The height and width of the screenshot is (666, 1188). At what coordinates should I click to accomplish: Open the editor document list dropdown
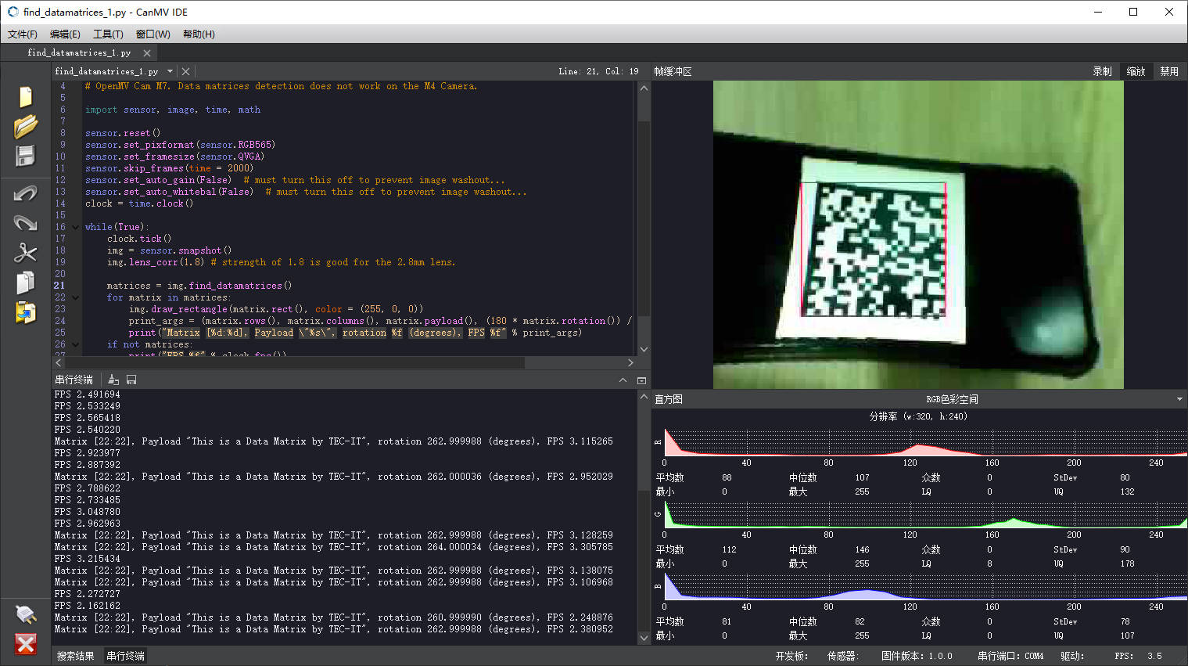(170, 71)
